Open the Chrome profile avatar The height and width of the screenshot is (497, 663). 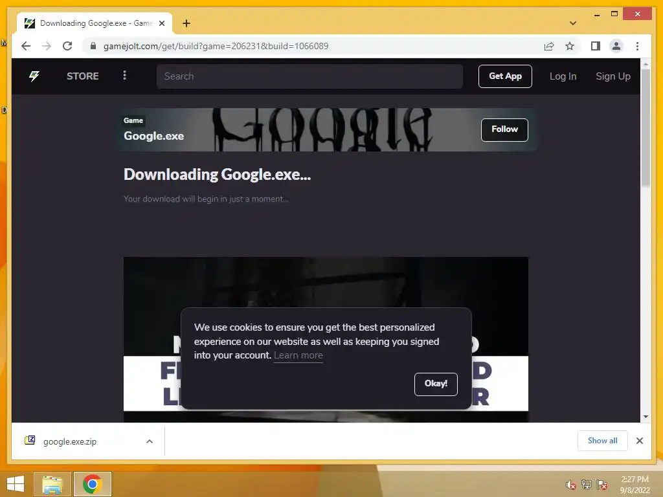coord(616,46)
